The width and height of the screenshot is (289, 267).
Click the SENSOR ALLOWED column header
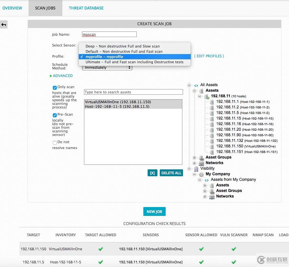coord(201,235)
